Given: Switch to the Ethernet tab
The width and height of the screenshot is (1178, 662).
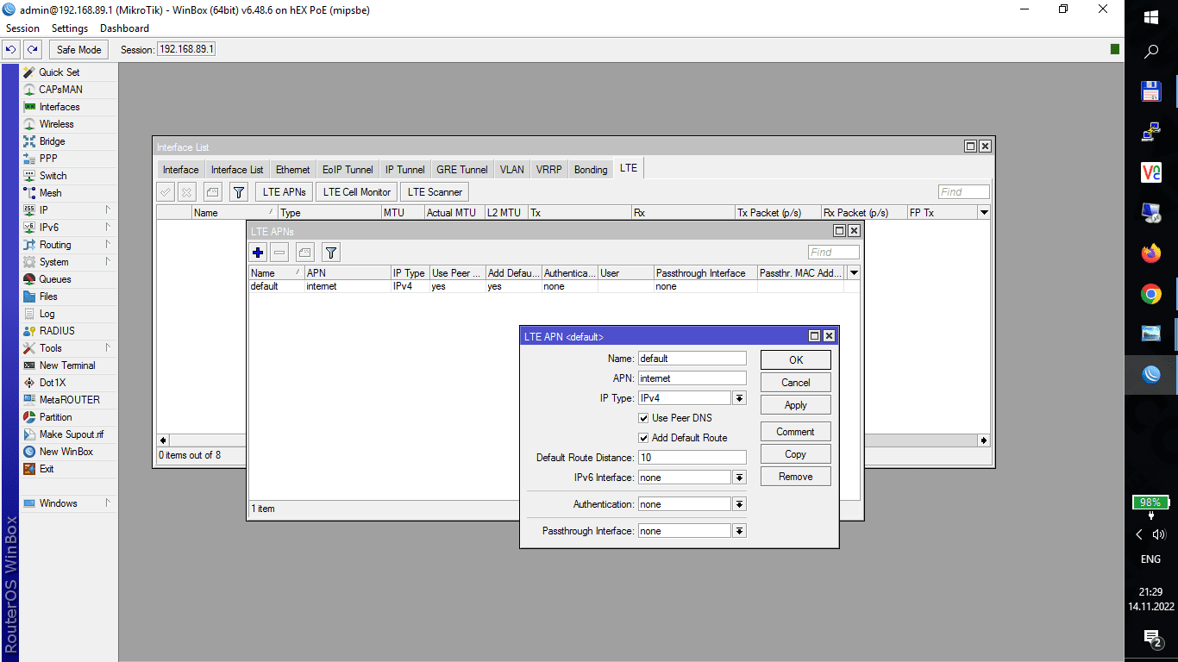Looking at the screenshot, I should pos(292,170).
